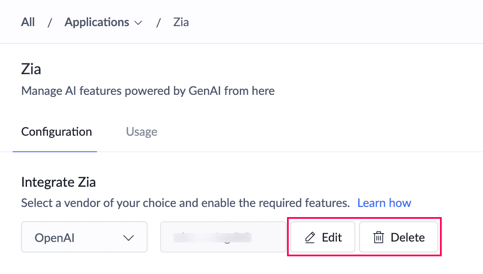Click the chevron in the vendor selector
Screen dimensions: 483x274
coord(128,238)
